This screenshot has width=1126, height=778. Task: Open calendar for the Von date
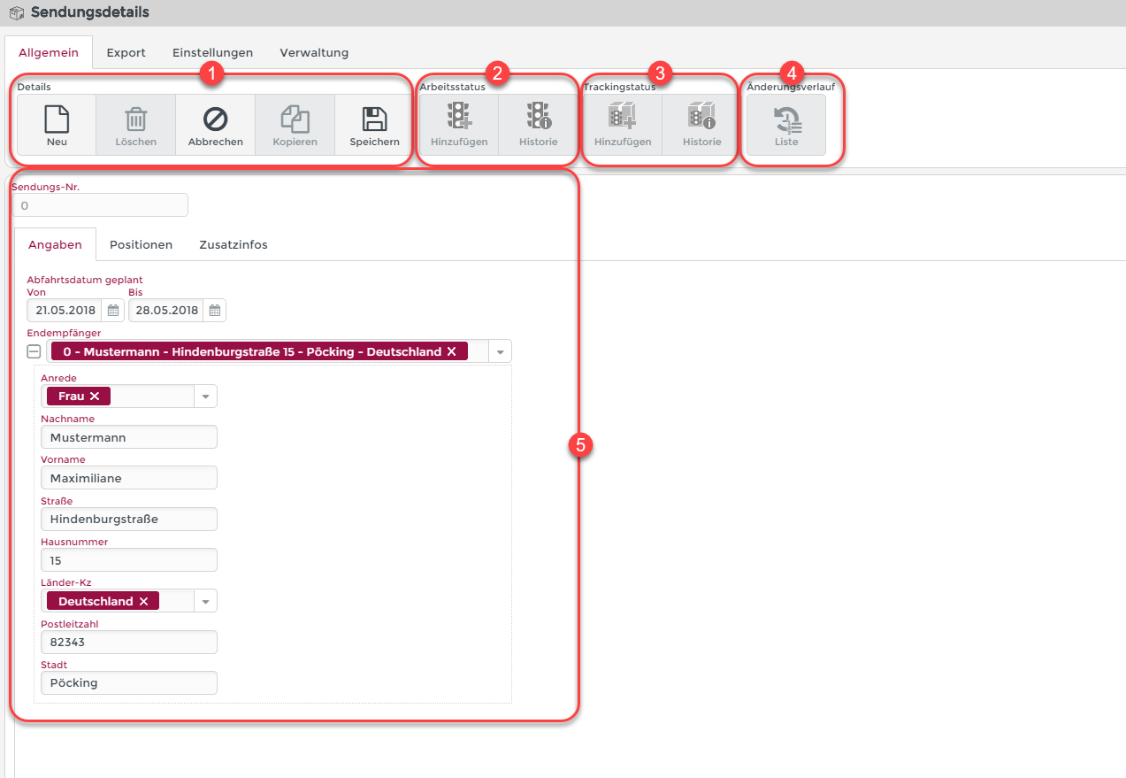point(113,311)
